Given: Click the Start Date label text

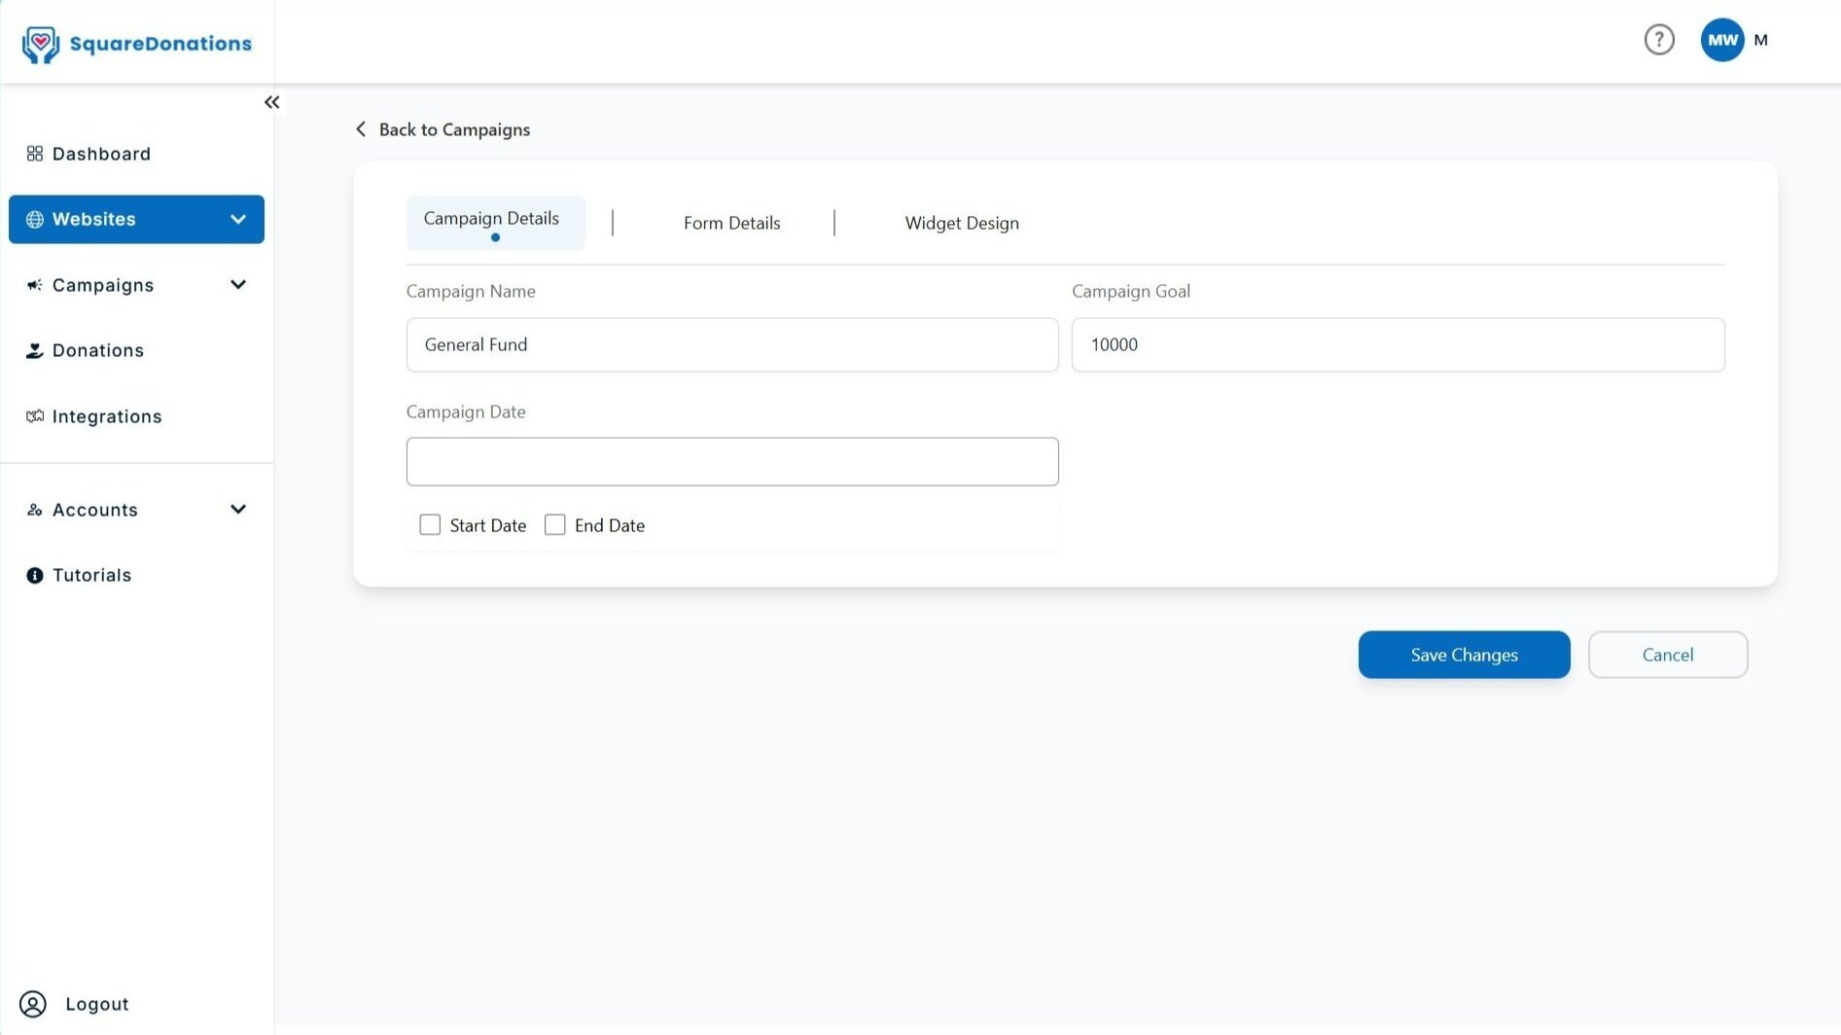Looking at the screenshot, I should tap(488, 525).
